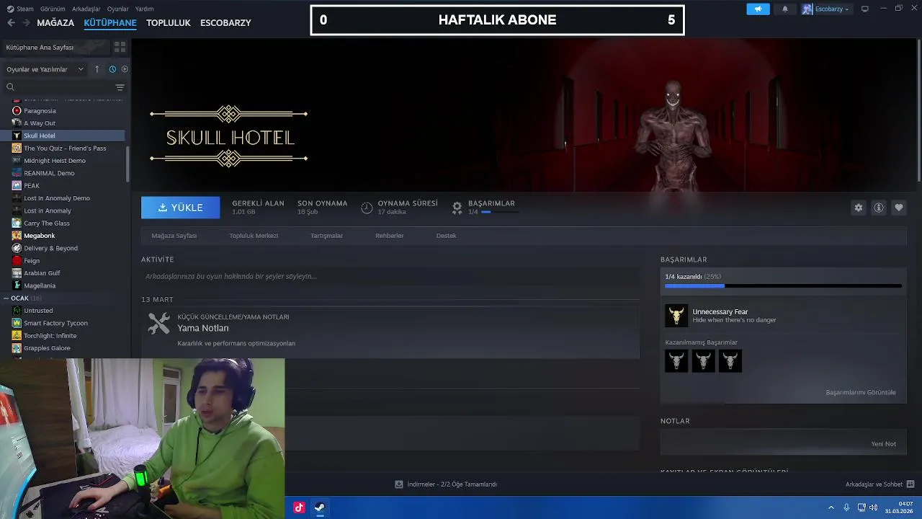922x519 pixels.
Task: Open the Tartışmalar link
Action: pyautogui.click(x=326, y=236)
